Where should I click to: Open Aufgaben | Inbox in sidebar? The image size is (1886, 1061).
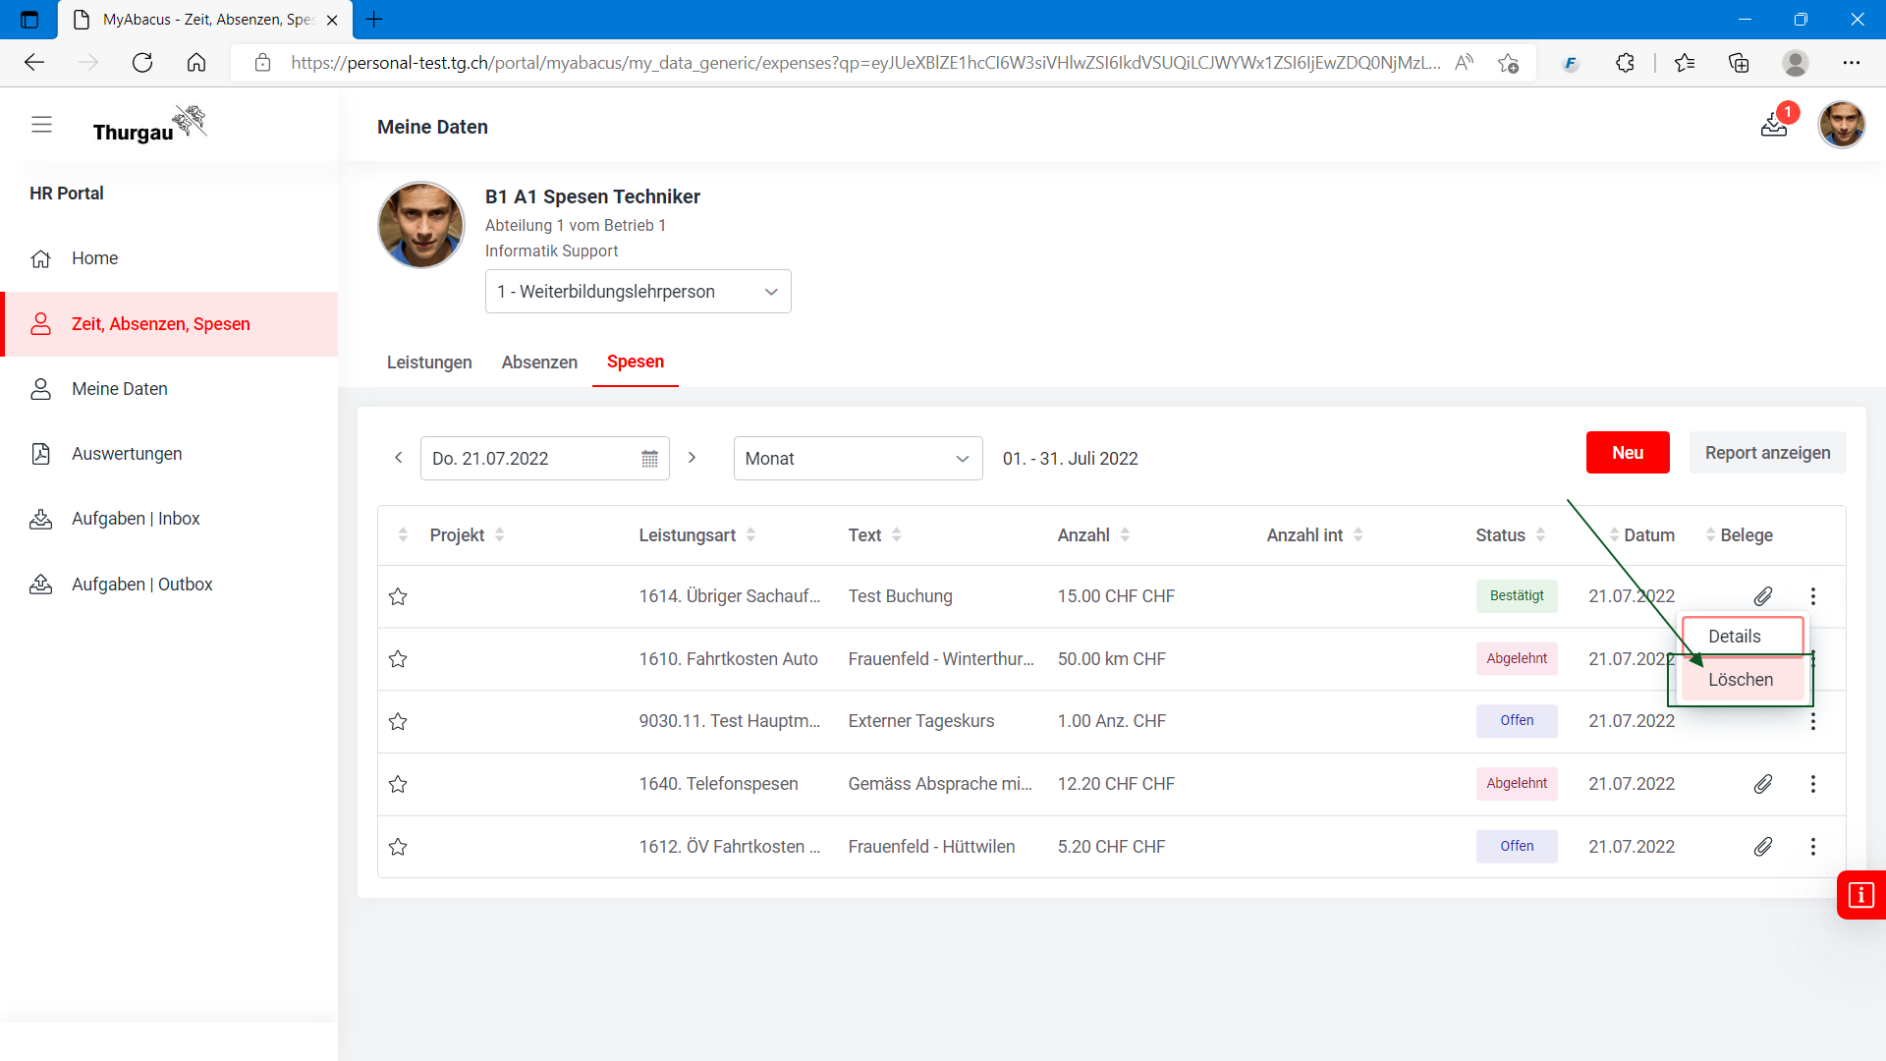pos(136,519)
